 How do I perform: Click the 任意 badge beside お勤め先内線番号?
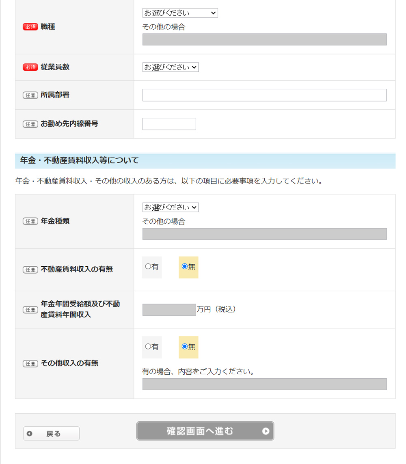coord(30,124)
